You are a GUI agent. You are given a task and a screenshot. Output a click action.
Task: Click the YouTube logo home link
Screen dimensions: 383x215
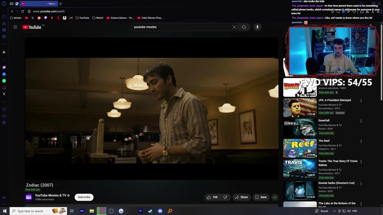click(x=32, y=27)
